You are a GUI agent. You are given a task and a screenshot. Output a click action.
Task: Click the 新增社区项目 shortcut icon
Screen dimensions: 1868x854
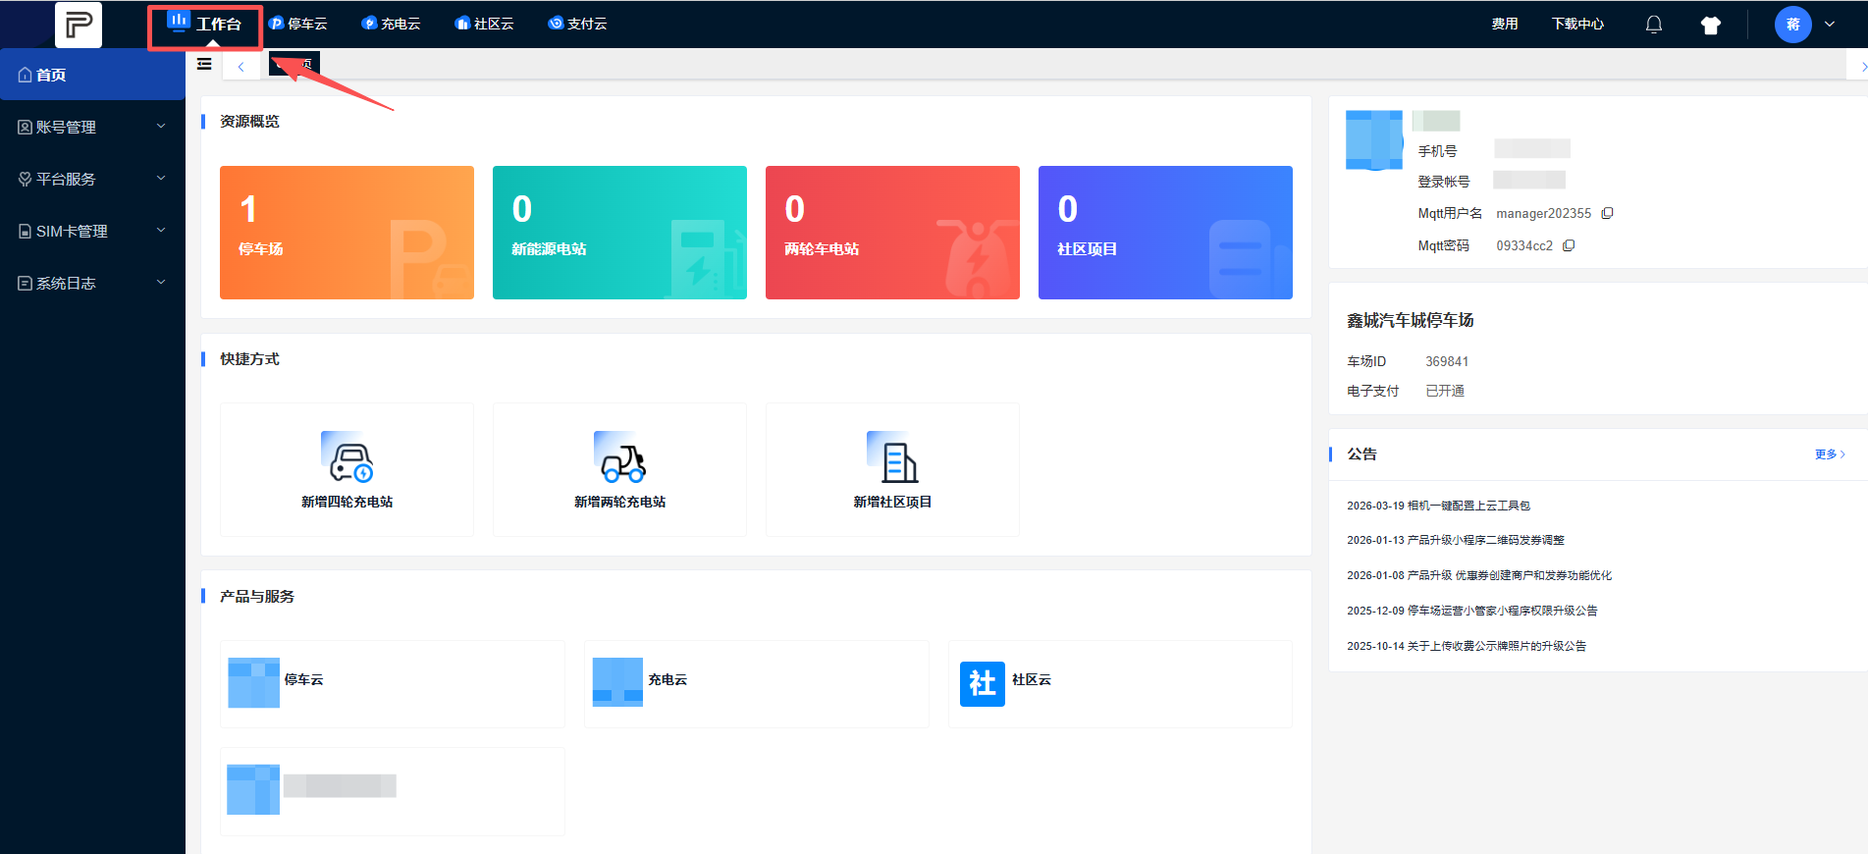tap(892, 457)
